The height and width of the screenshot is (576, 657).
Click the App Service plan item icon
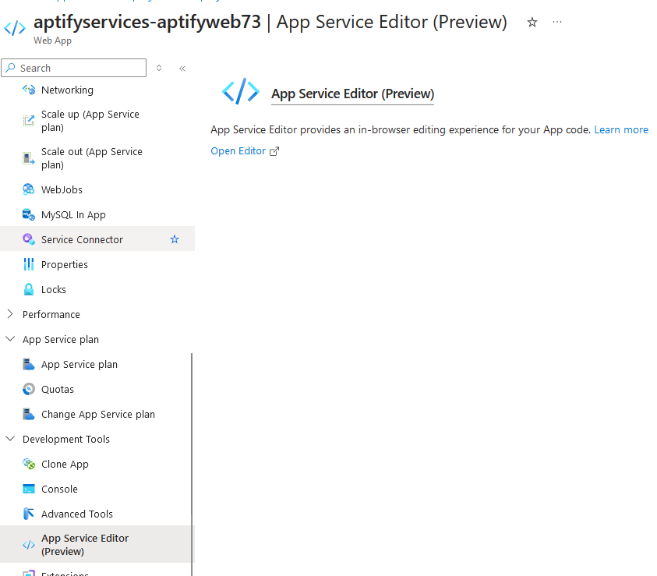pyautogui.click(x=29, y=365)
